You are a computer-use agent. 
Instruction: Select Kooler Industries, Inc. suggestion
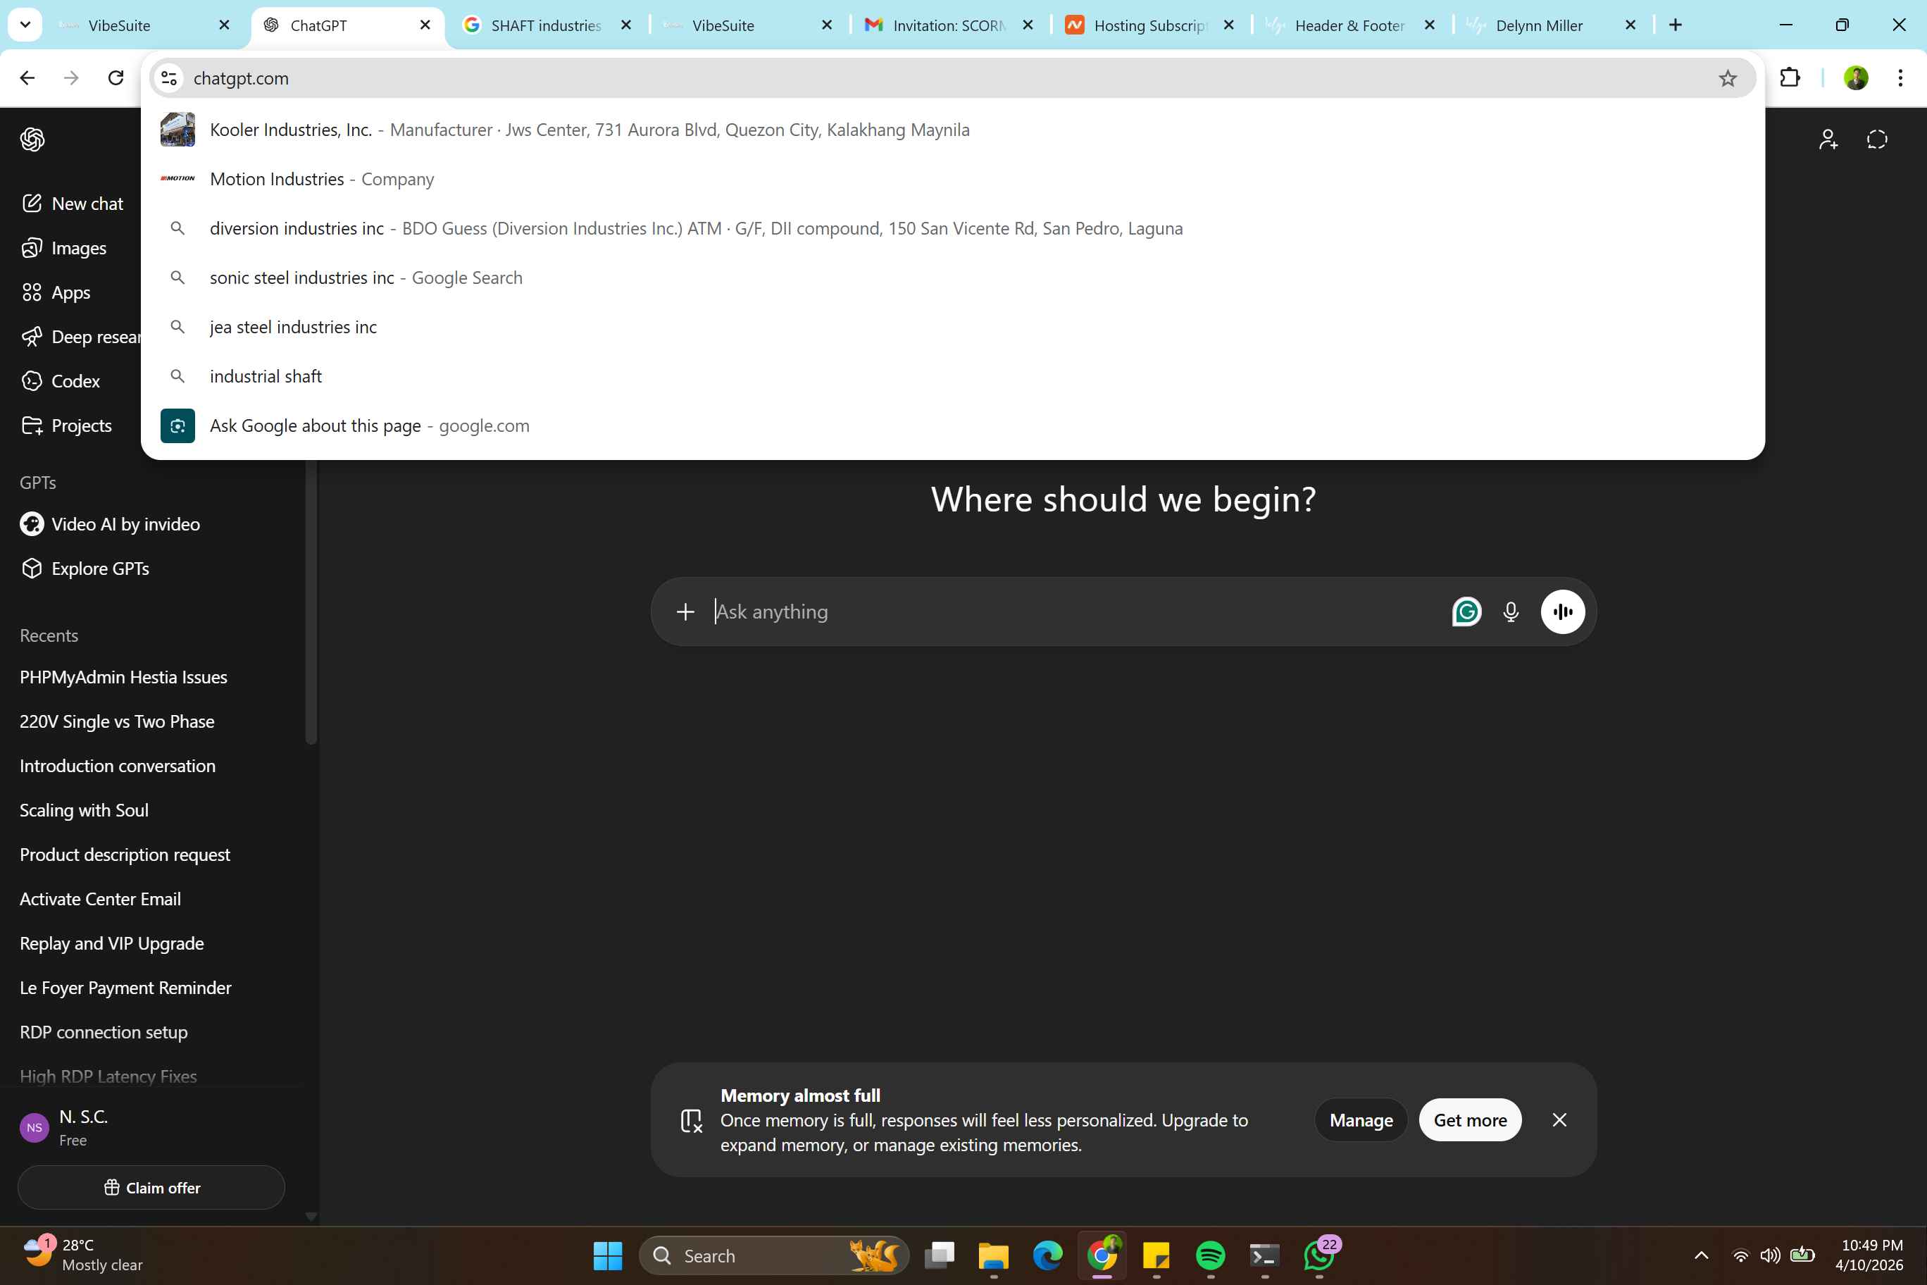(952, 130)
